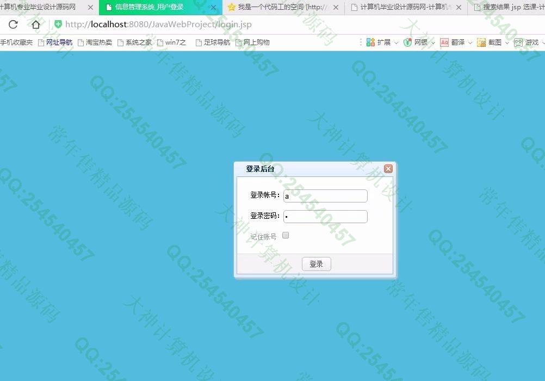This screenshot has width=545, height=381.
Task: Switch to the 计算机毕业设计源码网-计算机 tab
Action: [405, 7]
